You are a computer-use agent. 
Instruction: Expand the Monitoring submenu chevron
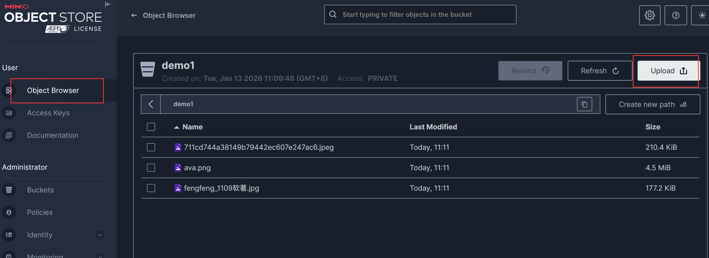pos(100,256)
